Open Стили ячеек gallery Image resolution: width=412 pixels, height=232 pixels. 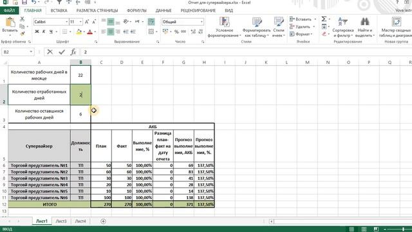coord(279,27)
